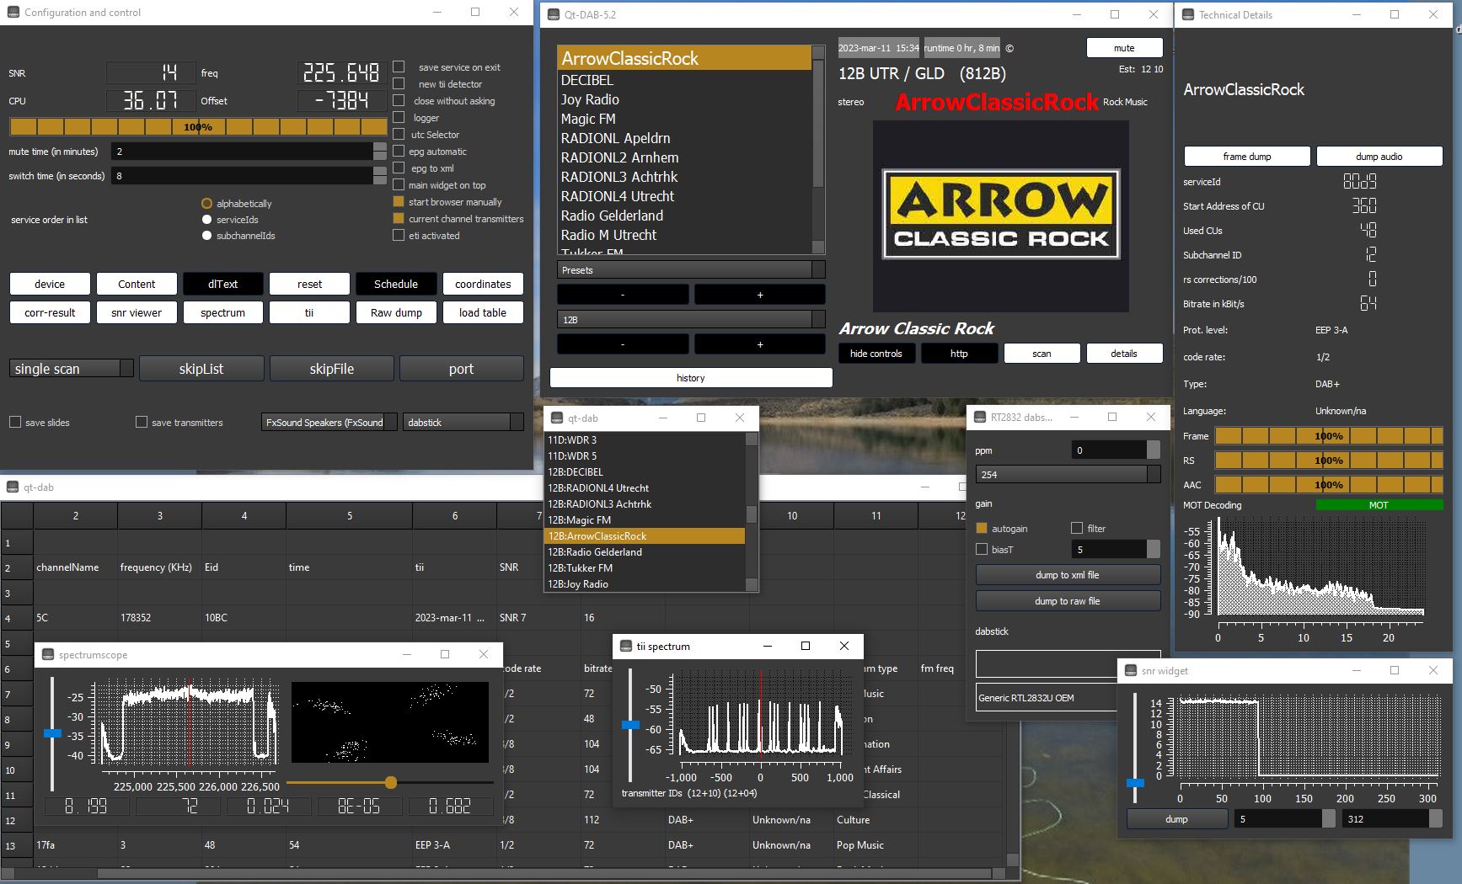This screenshot has width=1462, height=884.
Task: Enable save service on exit checkbox
Action: coord(399,67)
